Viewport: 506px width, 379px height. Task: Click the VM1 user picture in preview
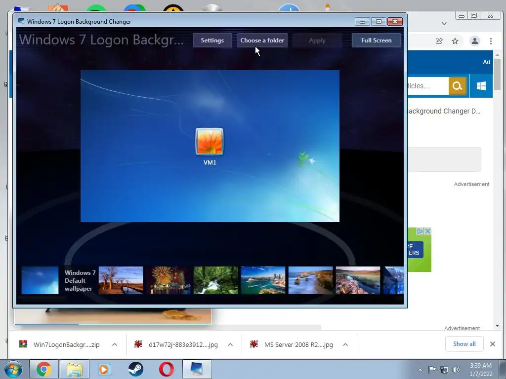point(210,142)
